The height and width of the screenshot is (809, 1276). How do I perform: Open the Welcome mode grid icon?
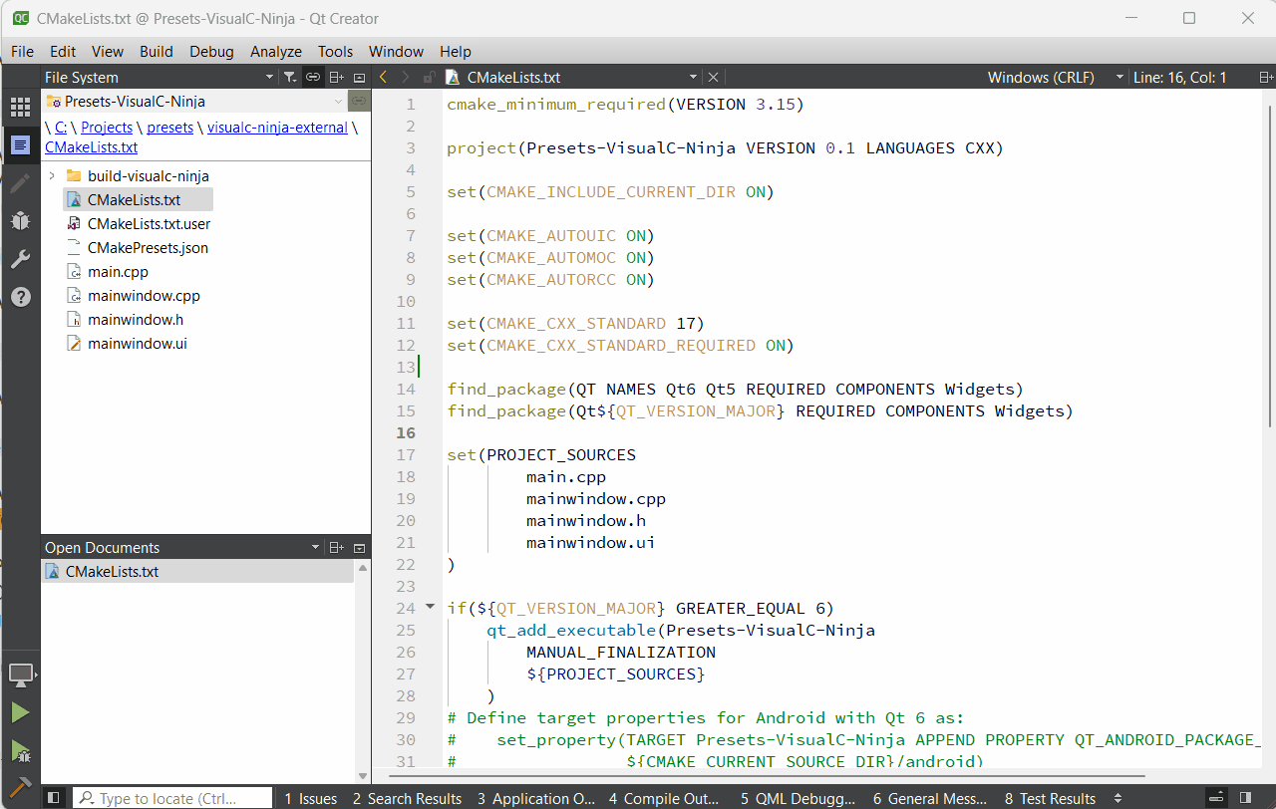(x=20, y=107)
